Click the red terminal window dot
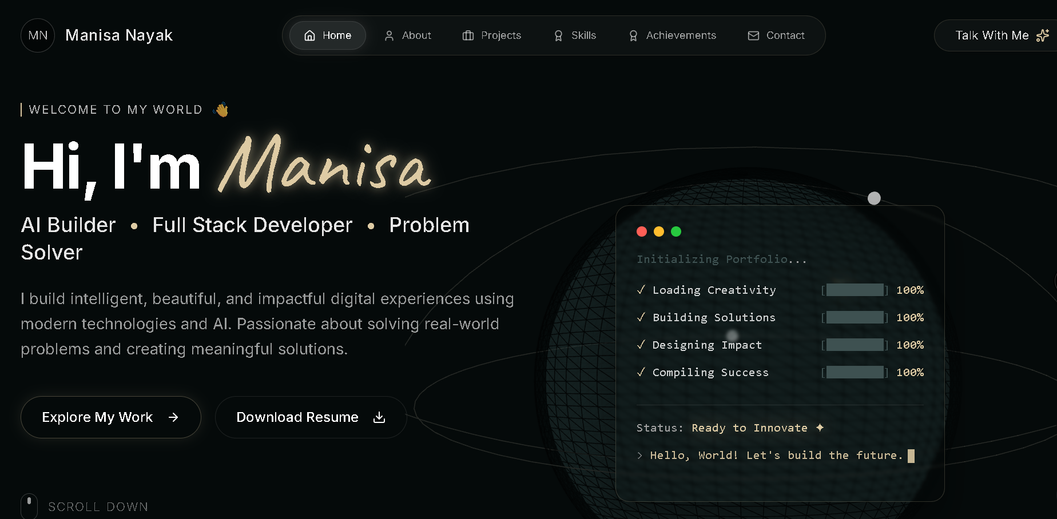The height and width of the screenshot is (519, 1057). coord(642,231)
